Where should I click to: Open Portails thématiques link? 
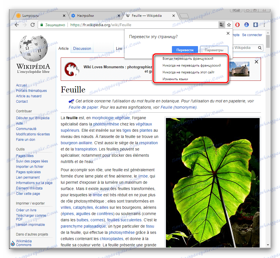coord(31,90)
